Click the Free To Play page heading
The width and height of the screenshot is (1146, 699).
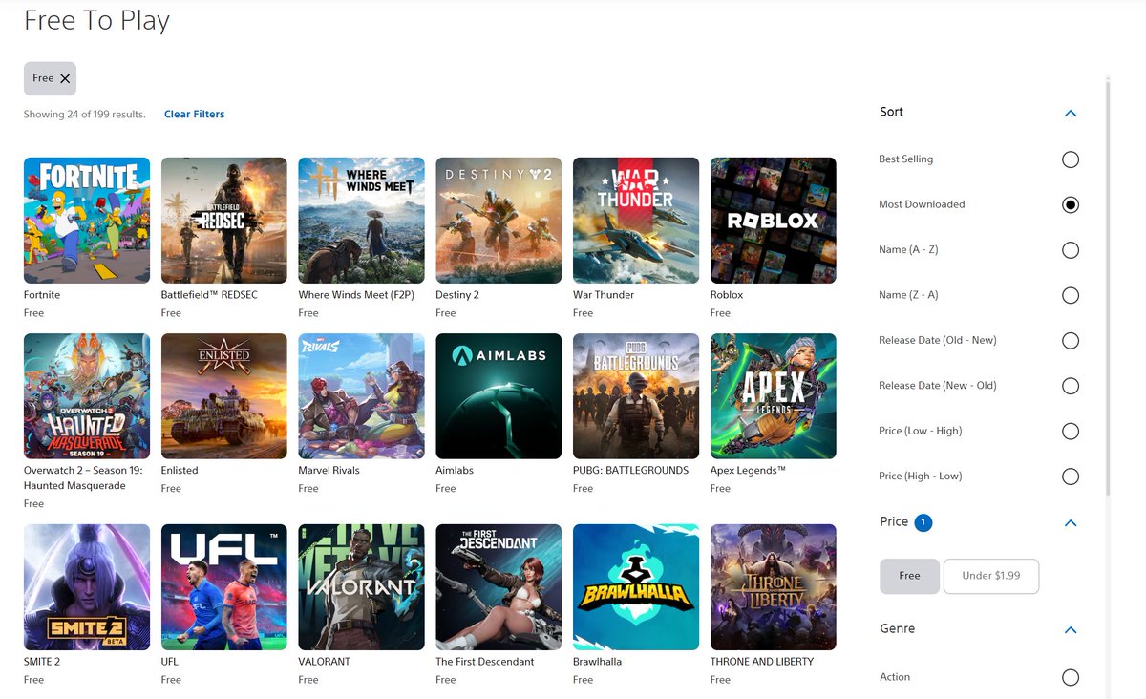point(96,21)
